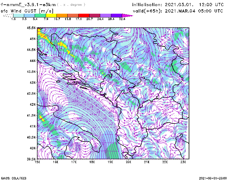Image resolution: width=233 pixels, height=180 pixels.
Task: Click the lavender legend color swatch
Action: coord(105,15)
